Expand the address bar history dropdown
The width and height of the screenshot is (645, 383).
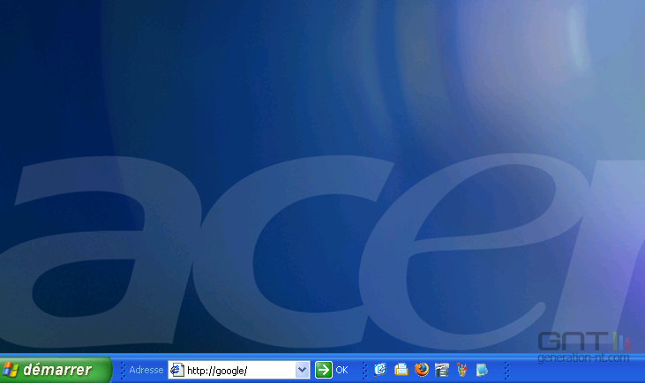(x=302, y=370)
